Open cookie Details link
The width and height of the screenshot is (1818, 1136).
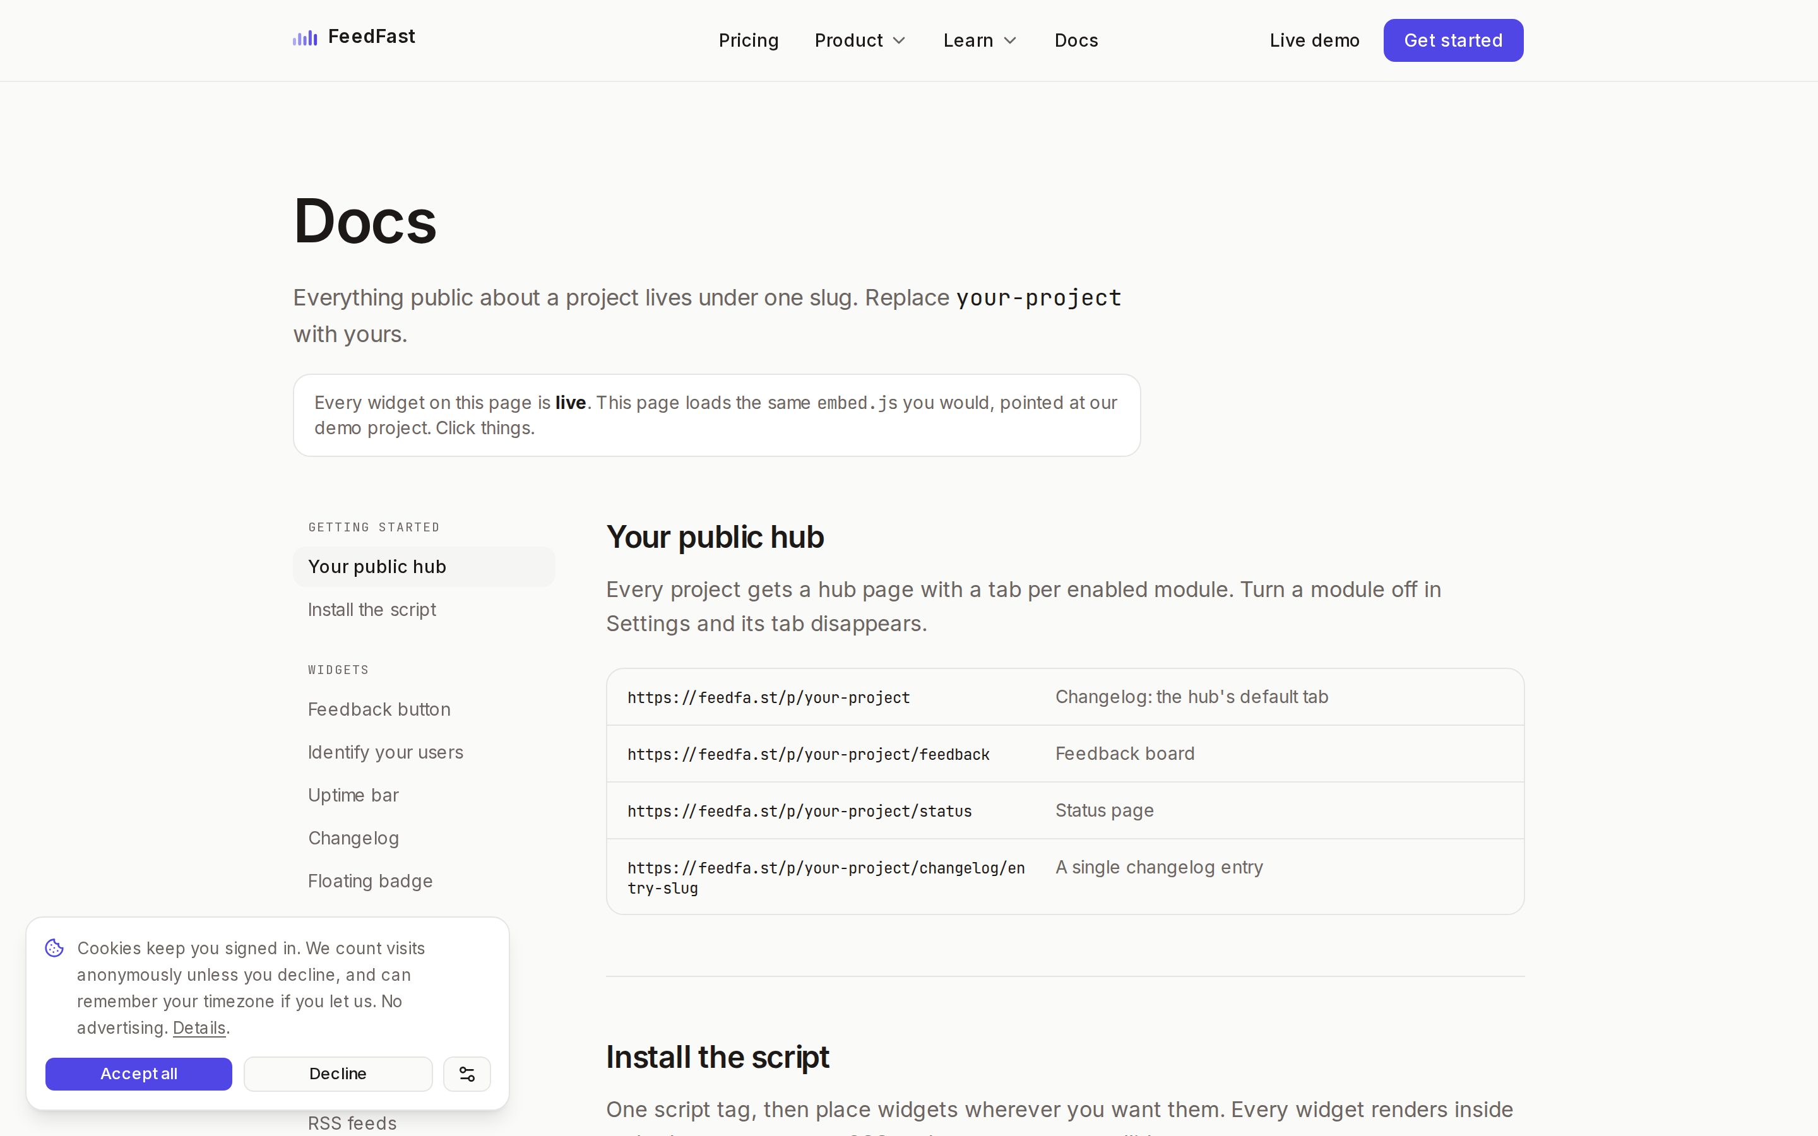[199, 1028]
